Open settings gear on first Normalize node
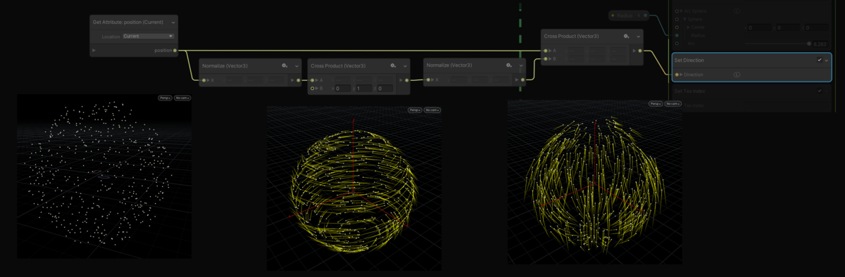Screen dimensions: 845x277 [284, 65]
